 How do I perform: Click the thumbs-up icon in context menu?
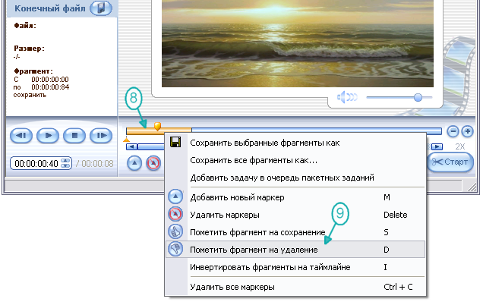point(175,231)
